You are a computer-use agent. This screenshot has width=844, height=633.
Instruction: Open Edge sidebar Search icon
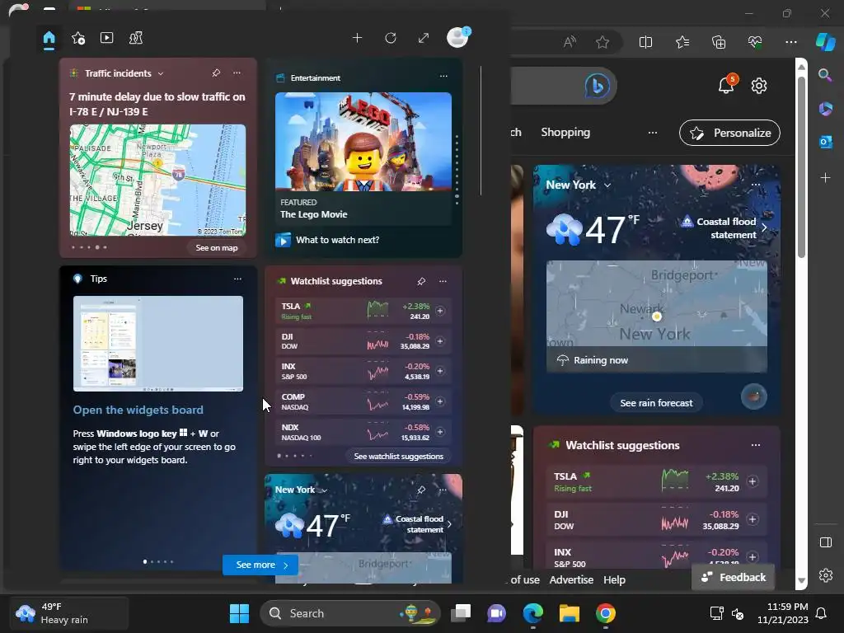(825, 75)
